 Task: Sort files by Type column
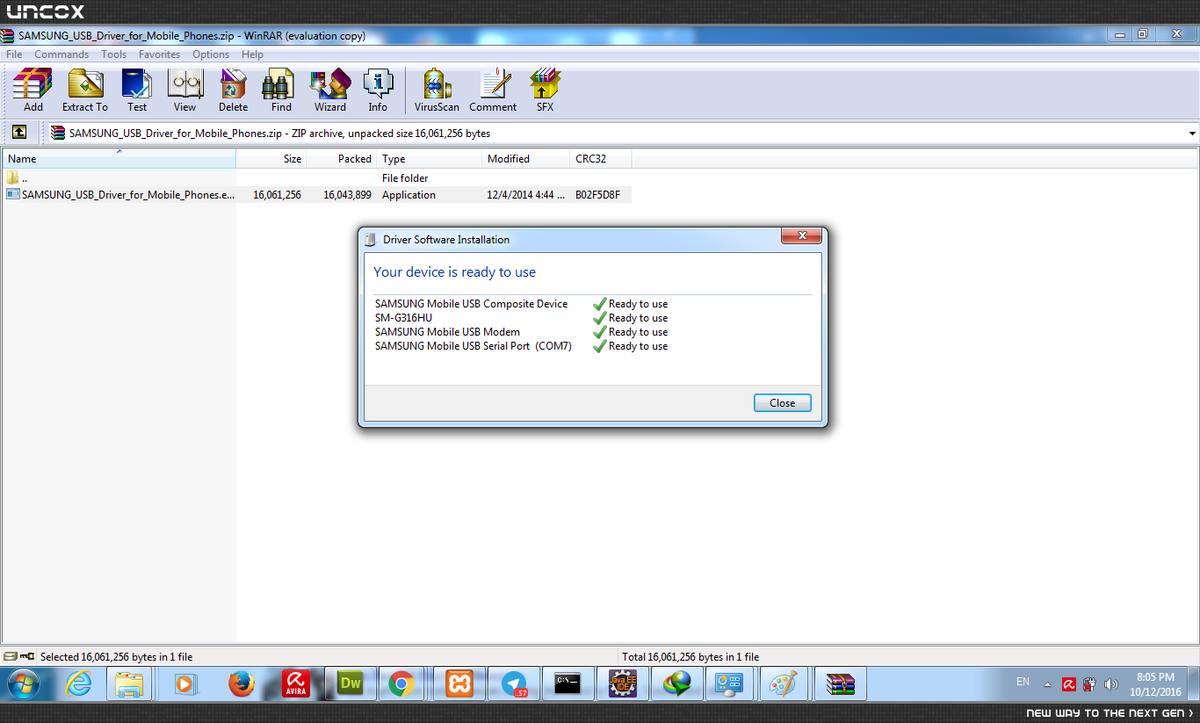(430, 159)
